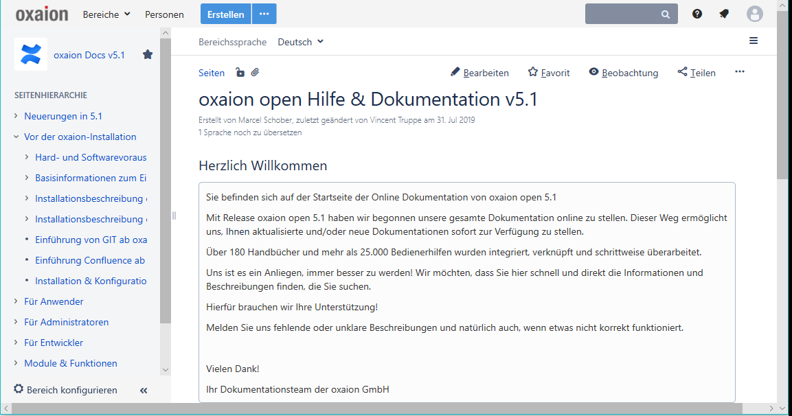Open the Personen menu item
792x416 pixels.
tap(164, 14)
